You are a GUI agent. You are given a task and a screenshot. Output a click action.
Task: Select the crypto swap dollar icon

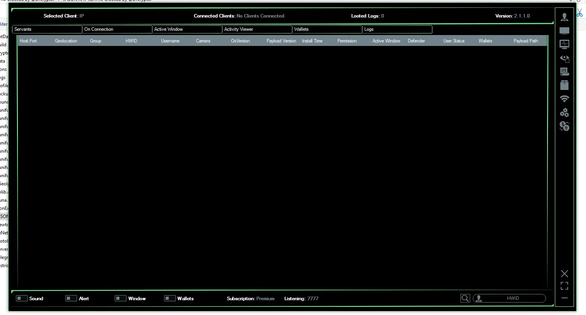[564, 126]
